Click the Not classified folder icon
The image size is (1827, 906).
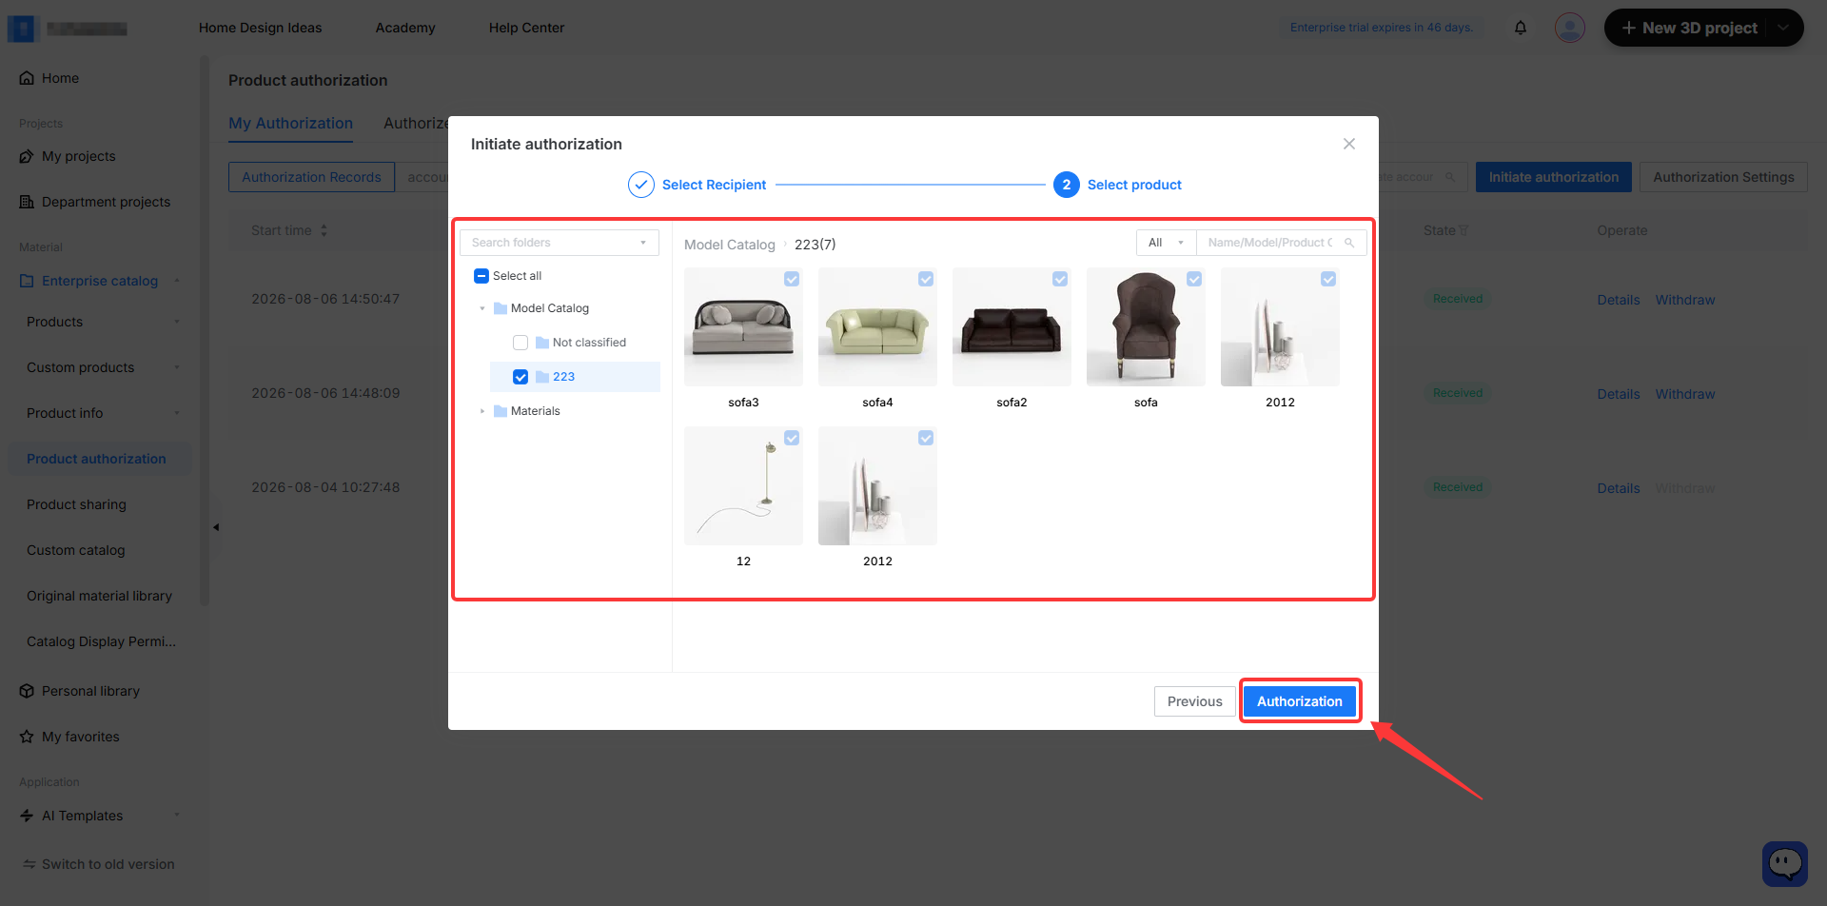point(542,343)
